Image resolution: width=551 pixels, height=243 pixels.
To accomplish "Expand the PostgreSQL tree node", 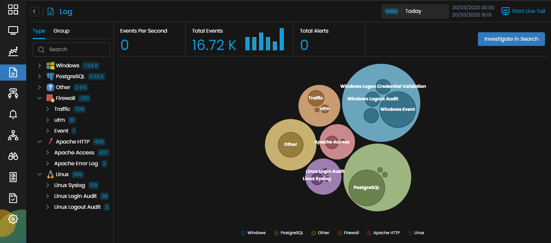I will [x=39, y=76].
